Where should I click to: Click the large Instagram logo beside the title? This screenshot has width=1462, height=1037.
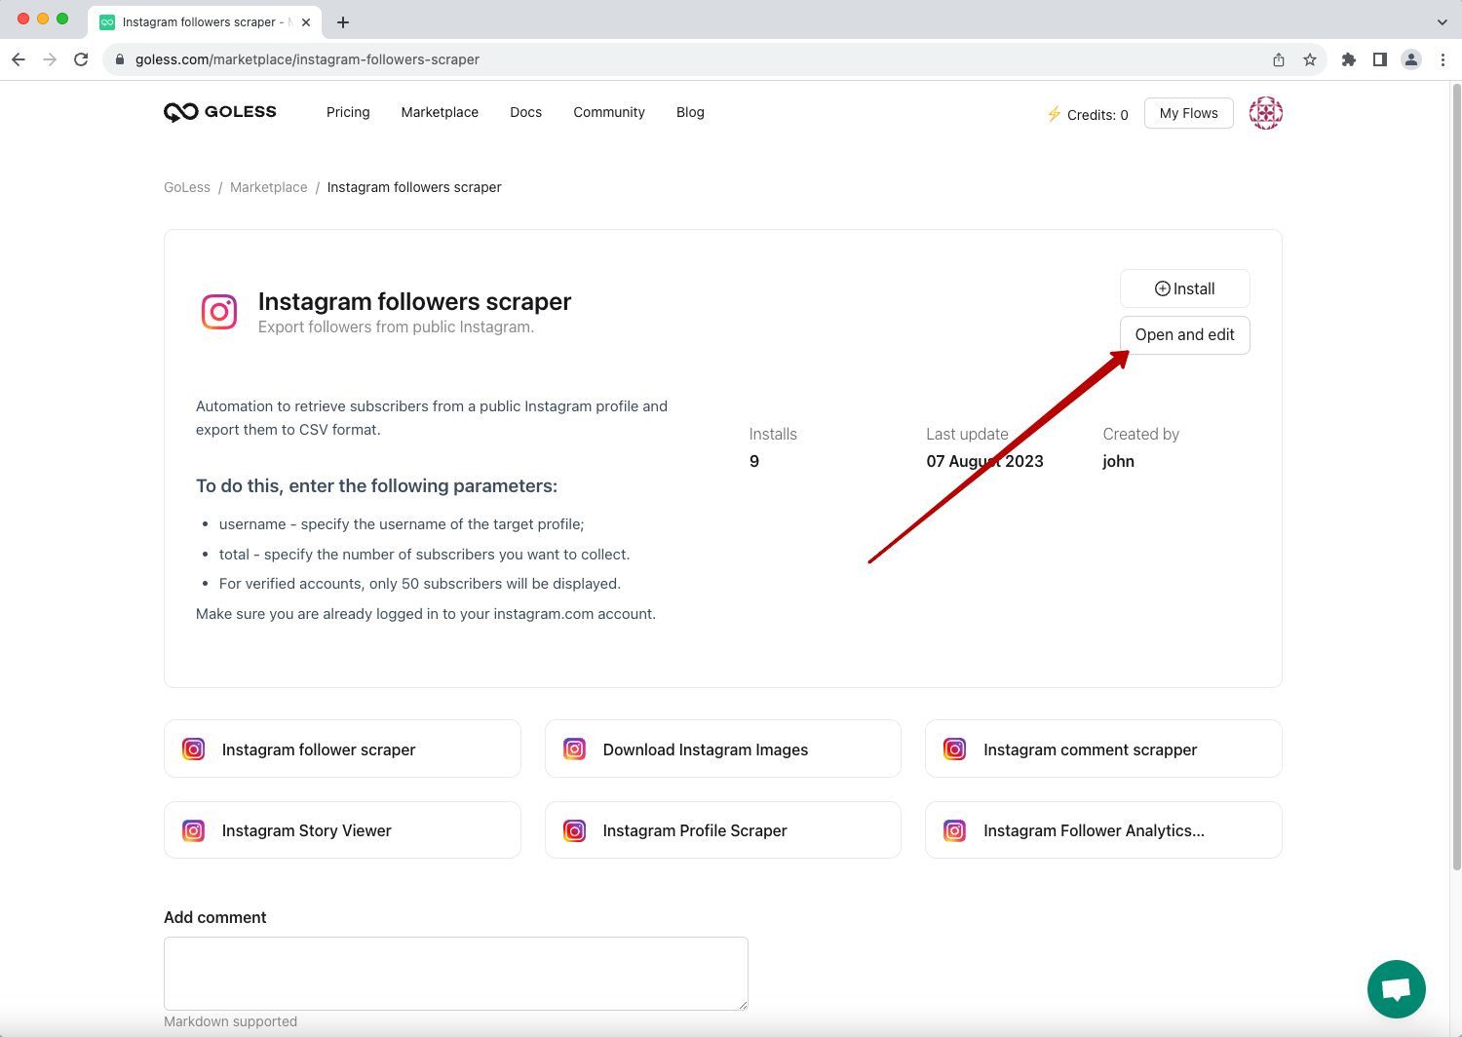(219, 312)
